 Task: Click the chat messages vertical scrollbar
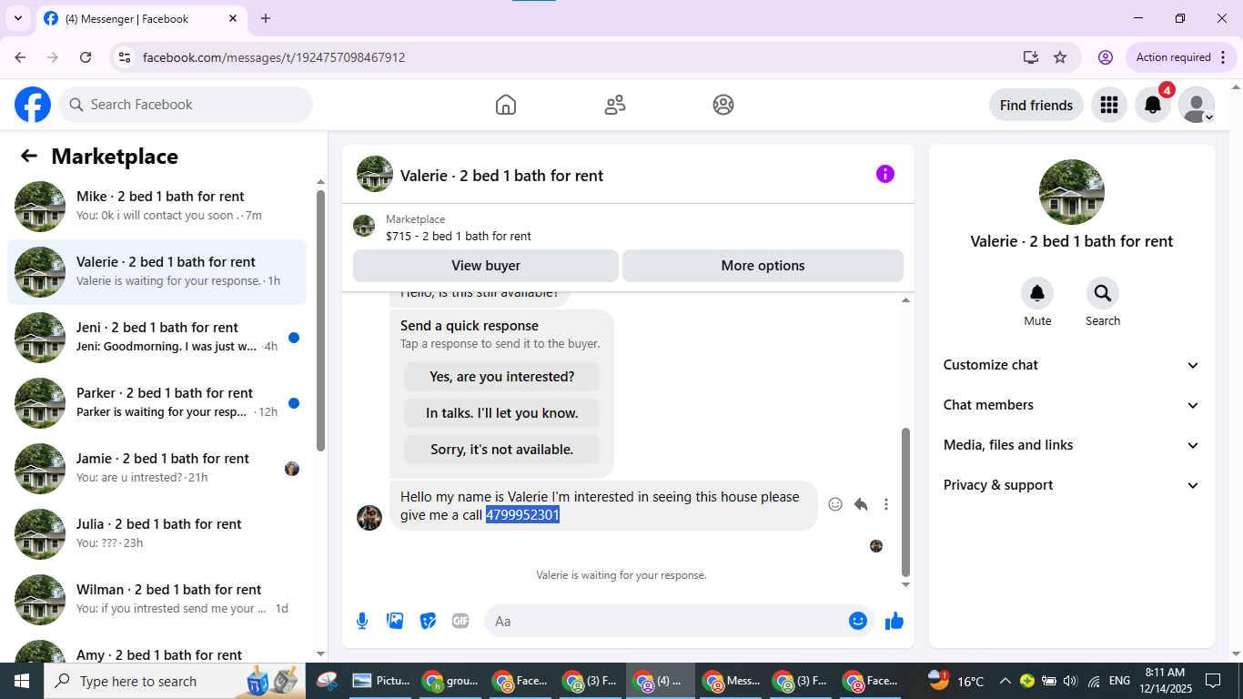tap(905, 501)
